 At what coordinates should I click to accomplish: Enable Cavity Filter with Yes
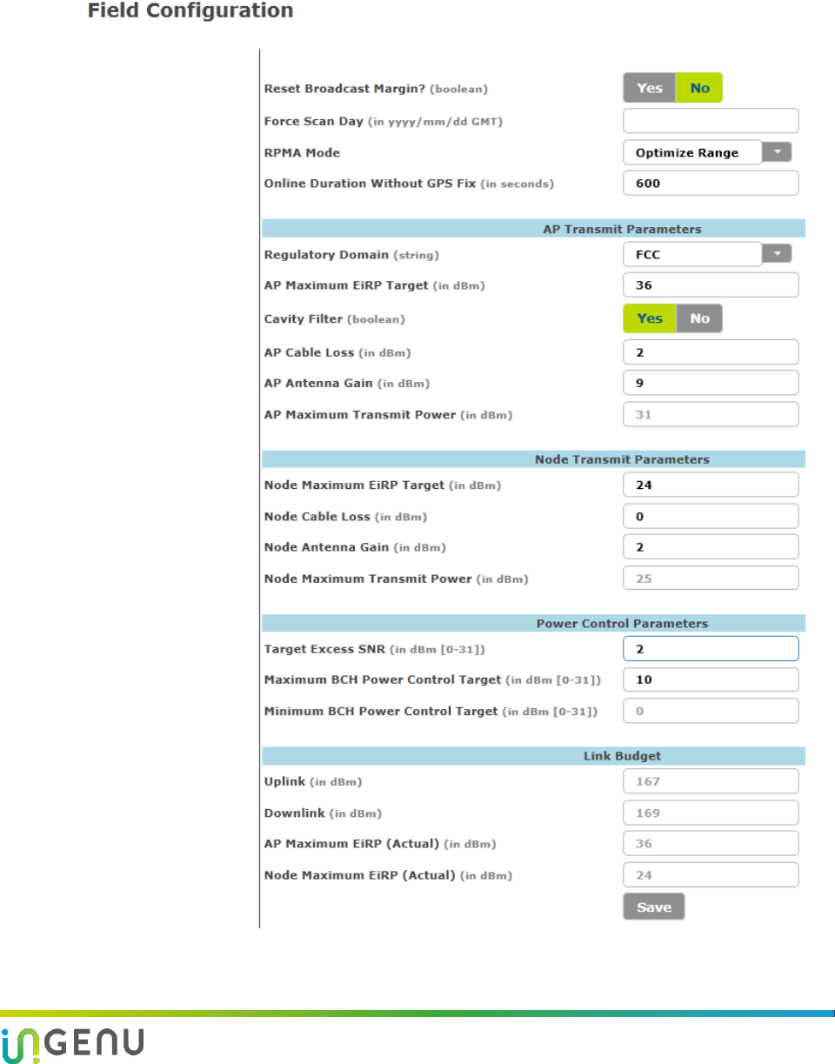pos(650,318)
